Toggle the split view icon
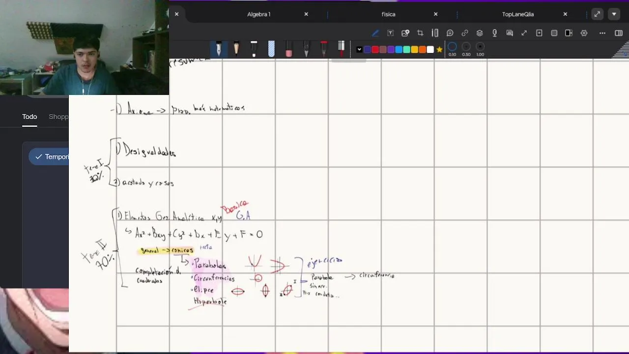This screenshot has width=629, height=354. [x=569, y=33]
